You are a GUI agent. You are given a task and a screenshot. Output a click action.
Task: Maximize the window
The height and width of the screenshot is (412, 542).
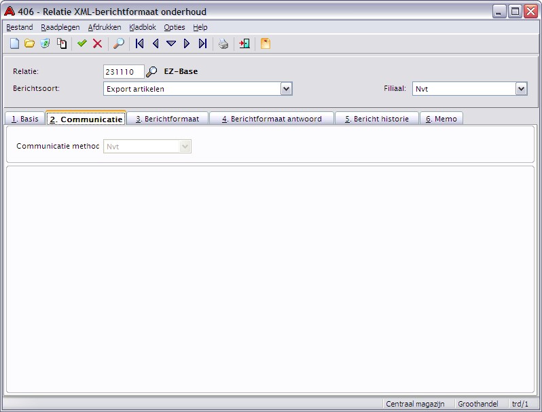515,12
